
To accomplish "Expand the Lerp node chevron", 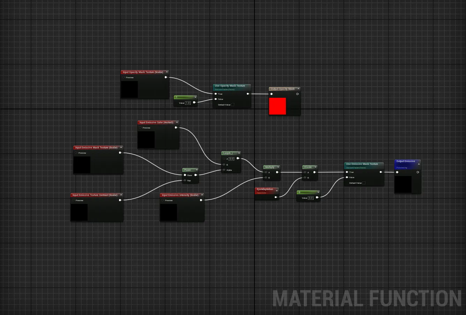I will pyautogui.click(x=239, y=153).
